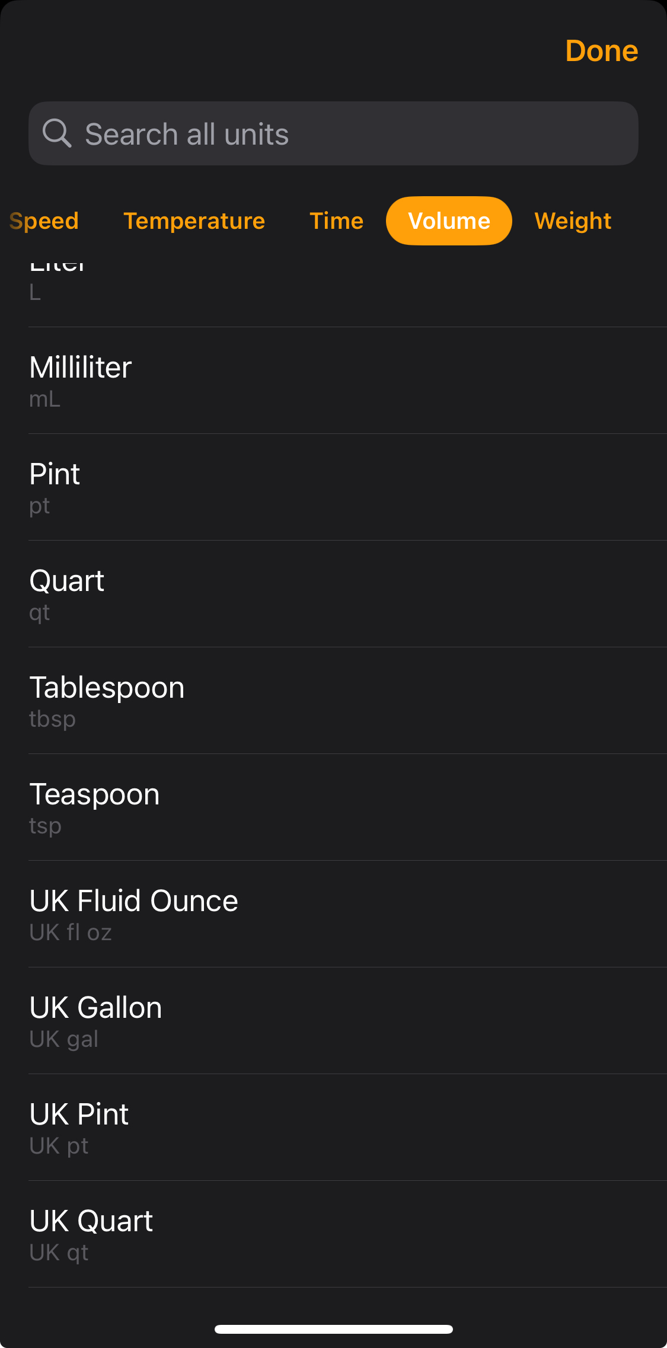Screen dimensions: 667x1348
Task: Pick Teaspoon from the list
Action: pos(332,807)
